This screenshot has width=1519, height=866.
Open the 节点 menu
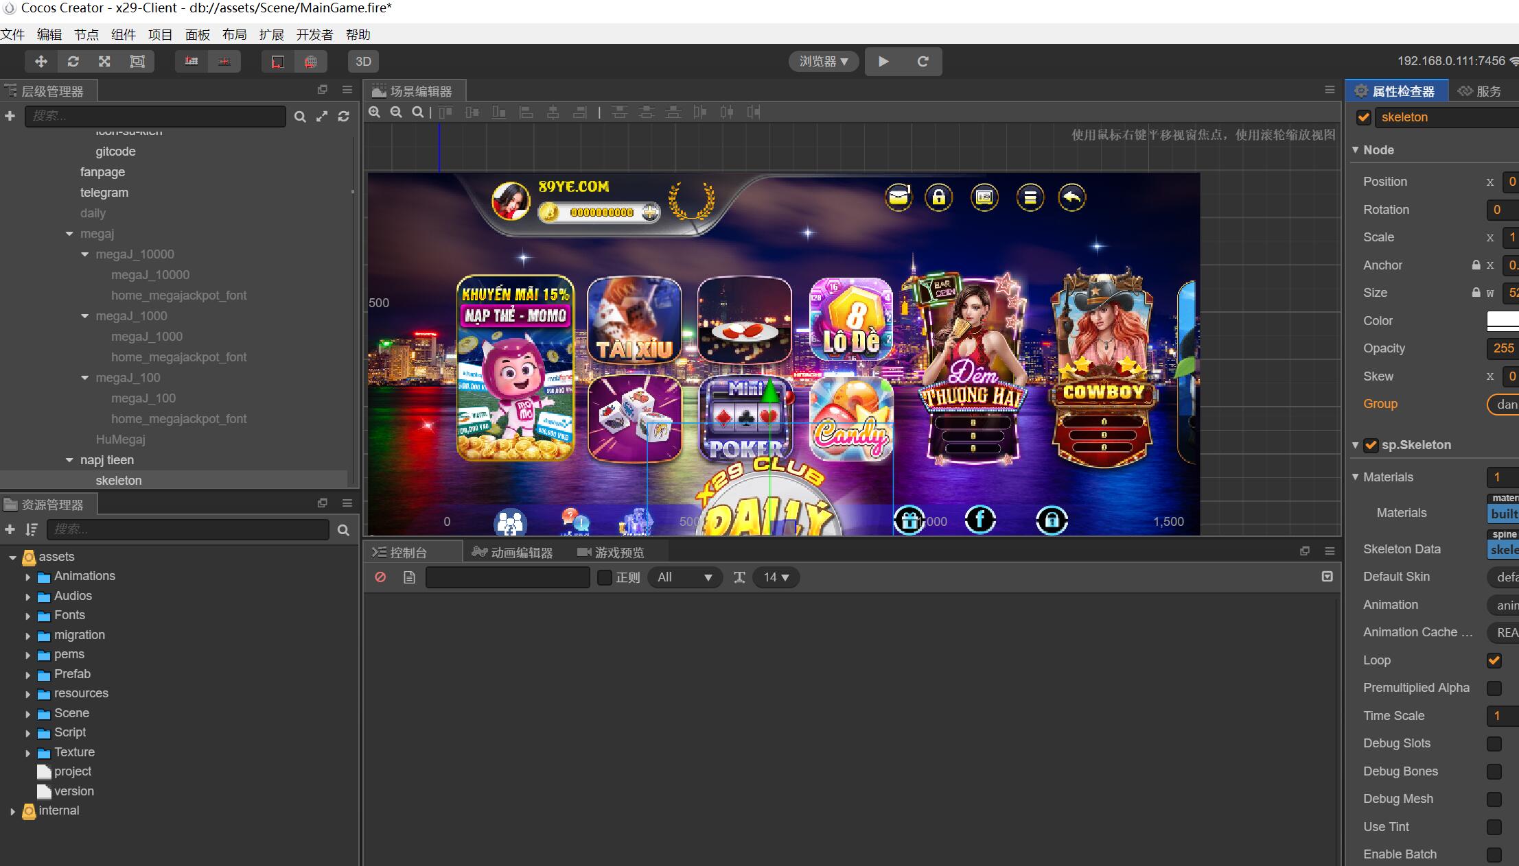tap(86, 34)
